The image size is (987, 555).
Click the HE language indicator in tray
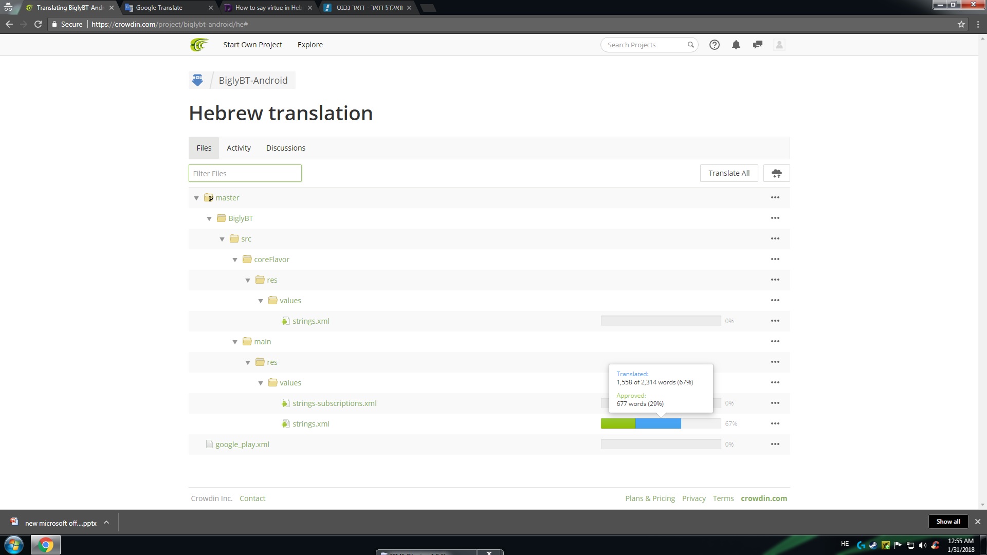pos(845,544)
